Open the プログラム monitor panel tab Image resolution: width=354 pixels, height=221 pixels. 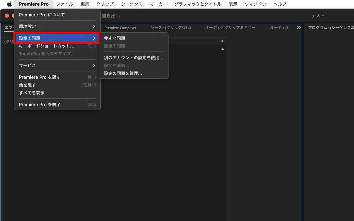click(331, 28)
